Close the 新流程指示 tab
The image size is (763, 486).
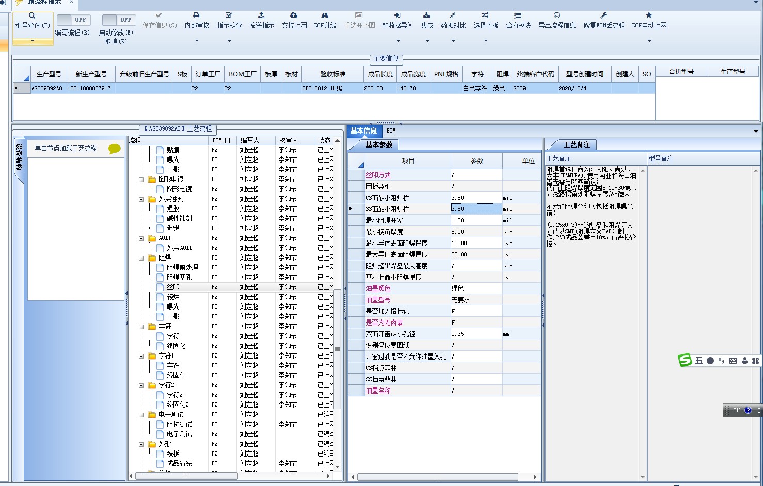click(x=71, y=3)
